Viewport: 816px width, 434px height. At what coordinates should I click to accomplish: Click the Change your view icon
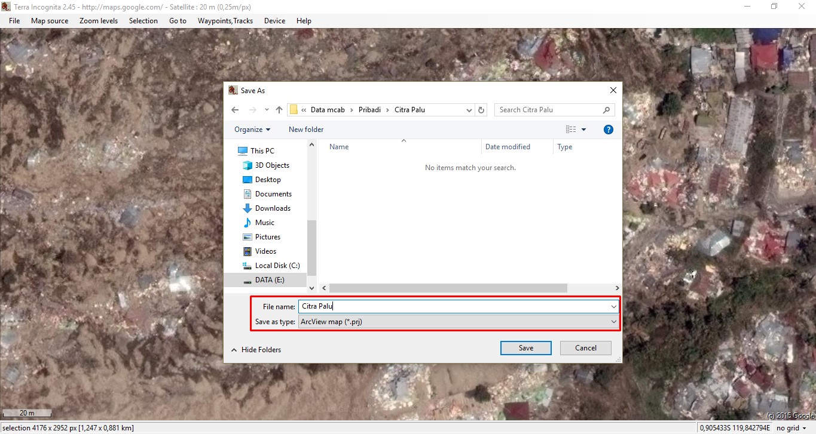(571, 130)
